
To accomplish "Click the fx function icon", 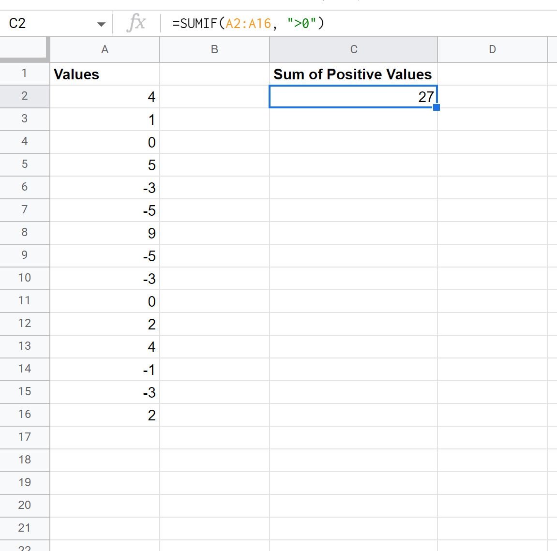I will point(136,23).
